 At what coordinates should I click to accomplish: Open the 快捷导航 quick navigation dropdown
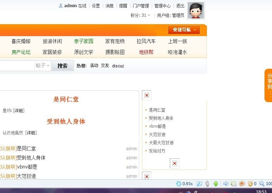tap(184, 30)
